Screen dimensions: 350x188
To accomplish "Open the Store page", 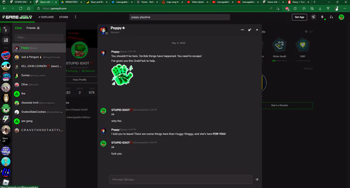I will point(64,17).
